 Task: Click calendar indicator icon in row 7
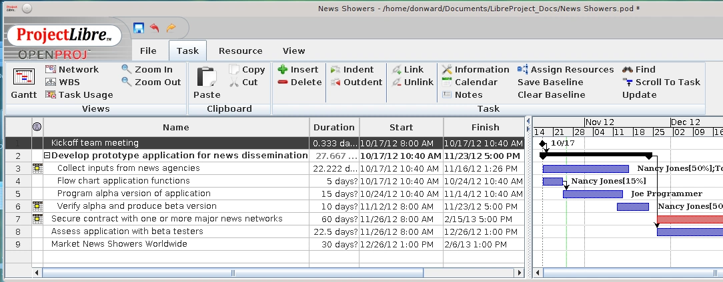click(x=37, y=219)
